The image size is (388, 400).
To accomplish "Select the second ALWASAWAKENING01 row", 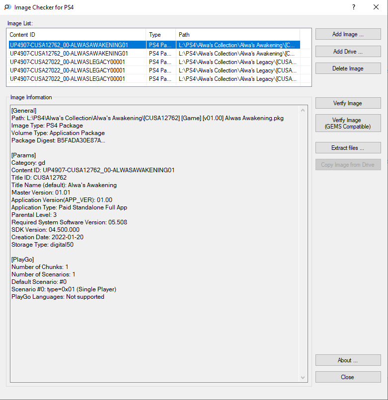I will point(155,54).
